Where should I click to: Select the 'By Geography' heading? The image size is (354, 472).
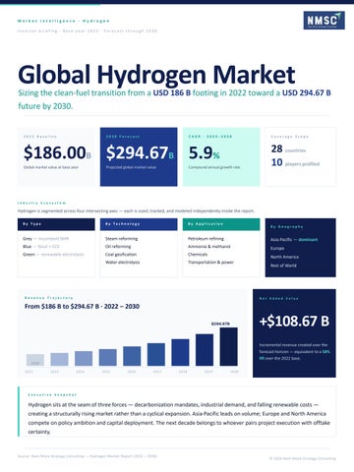tap(286, 227)
